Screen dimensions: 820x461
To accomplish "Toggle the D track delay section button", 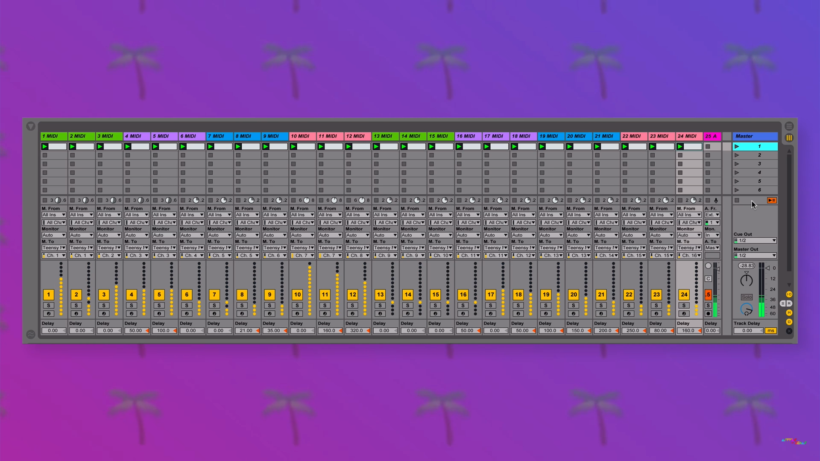I will (789, 322).
